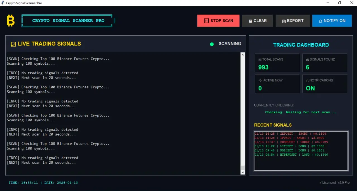Image resolution: width=357 pixels, height=191 pixels.
Task: Click the log scrollbar thumb
Action: pos(243,168)
